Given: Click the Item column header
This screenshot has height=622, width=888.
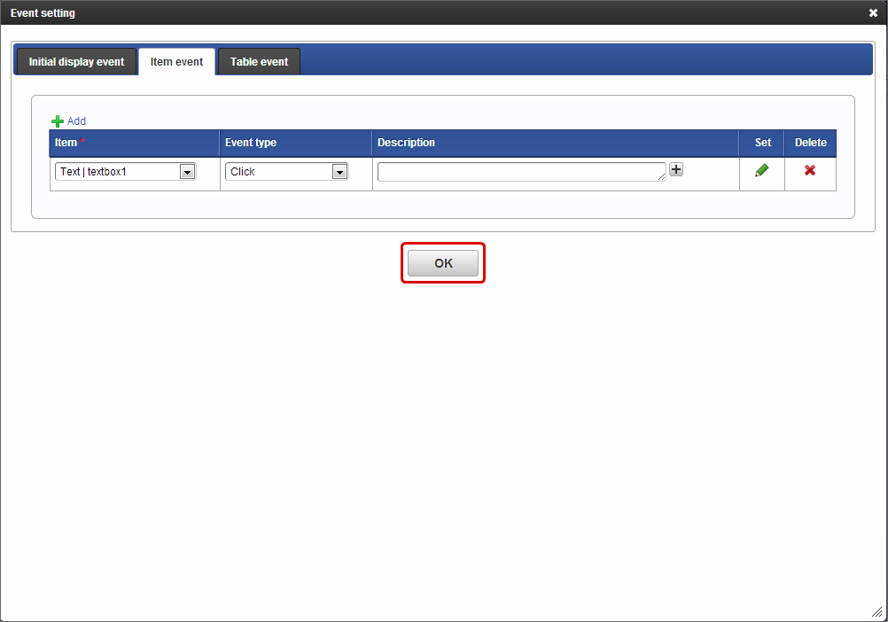Looking at the screenshot, I should (x=134, y=143).
